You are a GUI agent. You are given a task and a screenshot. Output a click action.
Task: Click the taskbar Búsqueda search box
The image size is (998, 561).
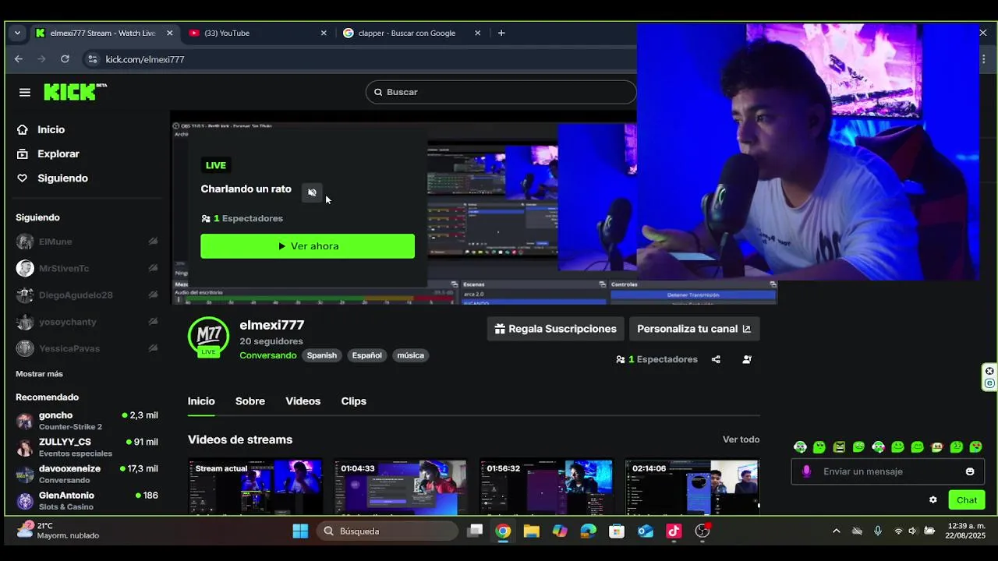pyautogui.click(x=388, y=531)
